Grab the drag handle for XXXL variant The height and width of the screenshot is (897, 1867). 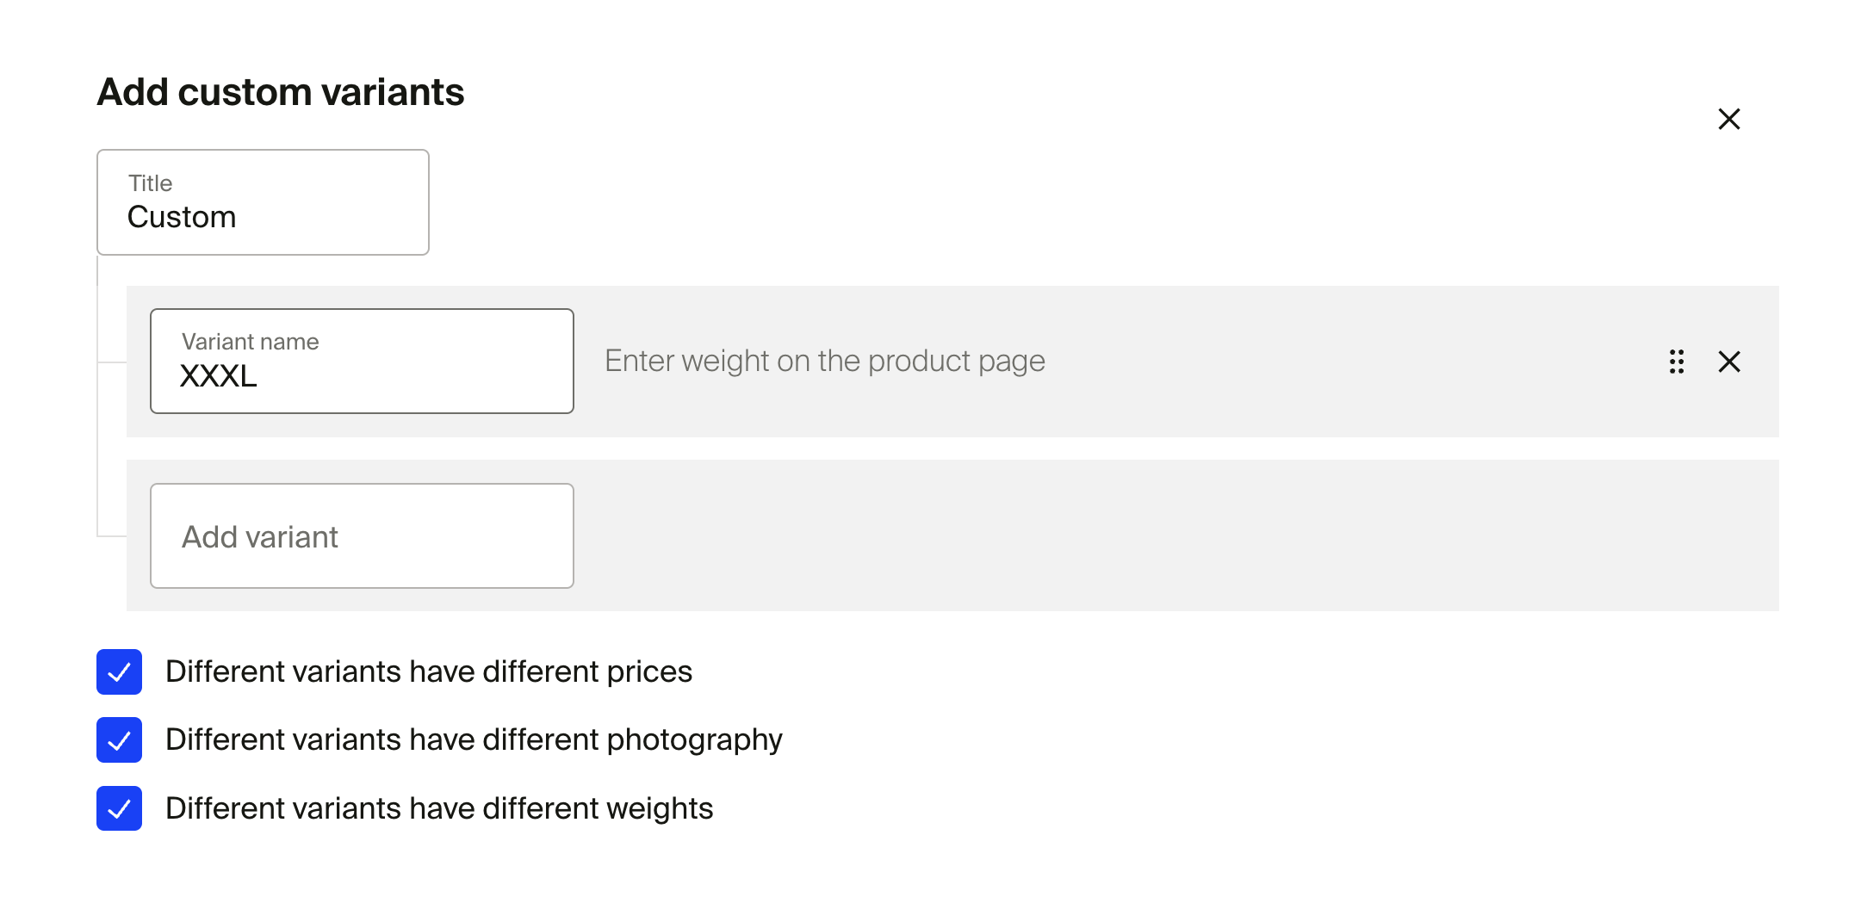1676,362
